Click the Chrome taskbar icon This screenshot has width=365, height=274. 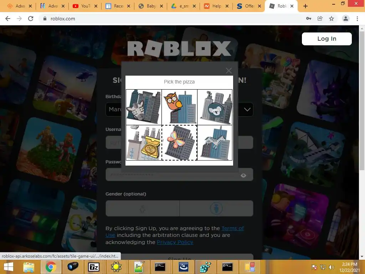[51, 267]
